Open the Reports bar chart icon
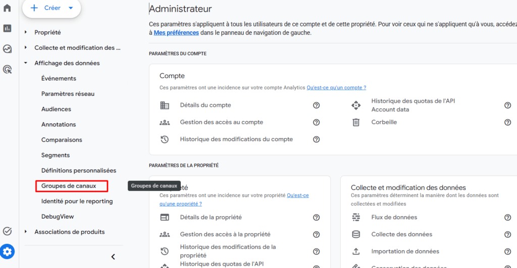Screen dimensions: 517x268 point(7,28)
